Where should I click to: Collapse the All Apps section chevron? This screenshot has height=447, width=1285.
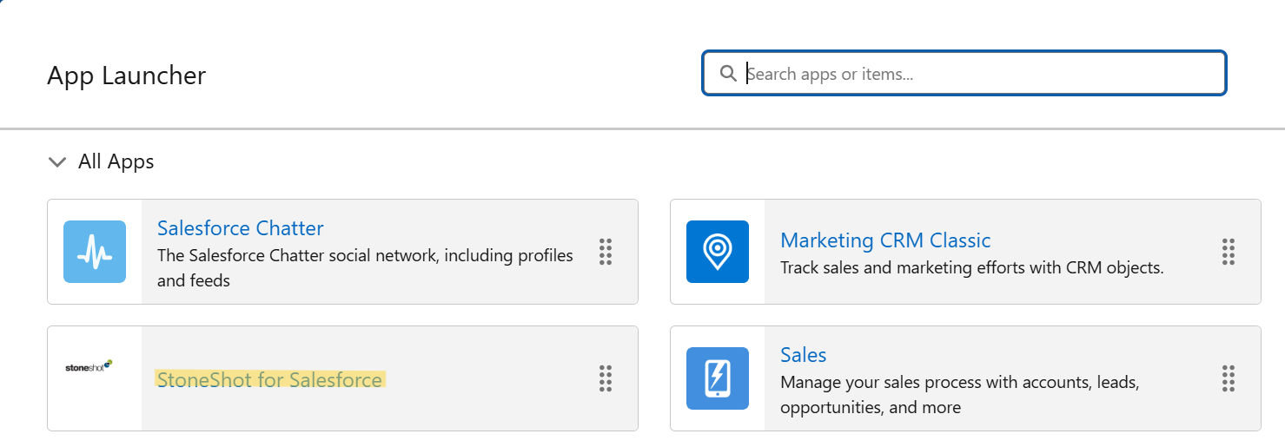click(57, 162)
